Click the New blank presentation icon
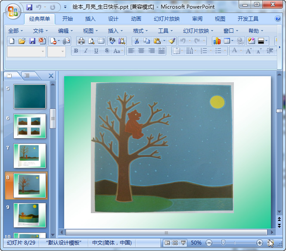Screen dimensions: 286x251 [12, 41]
